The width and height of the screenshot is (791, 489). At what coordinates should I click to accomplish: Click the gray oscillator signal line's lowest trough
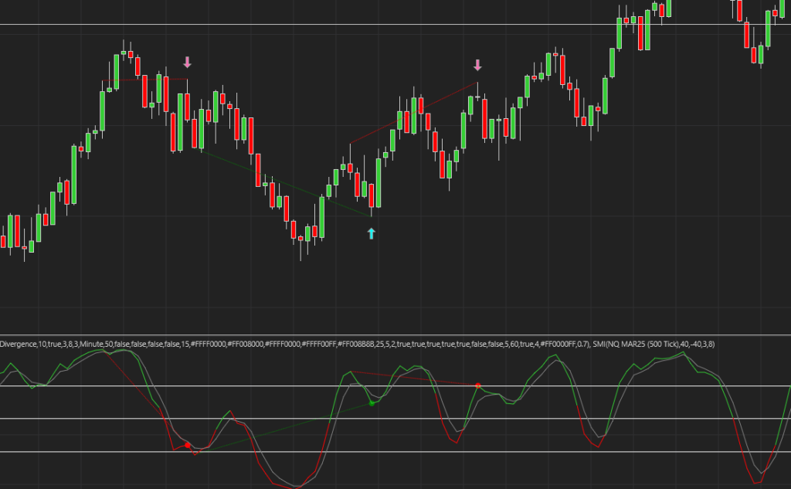pyautogui.click(x=297, y=484)
